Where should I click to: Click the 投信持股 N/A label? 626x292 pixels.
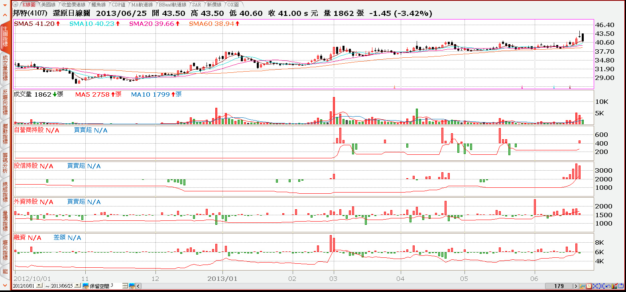(33, 166)
